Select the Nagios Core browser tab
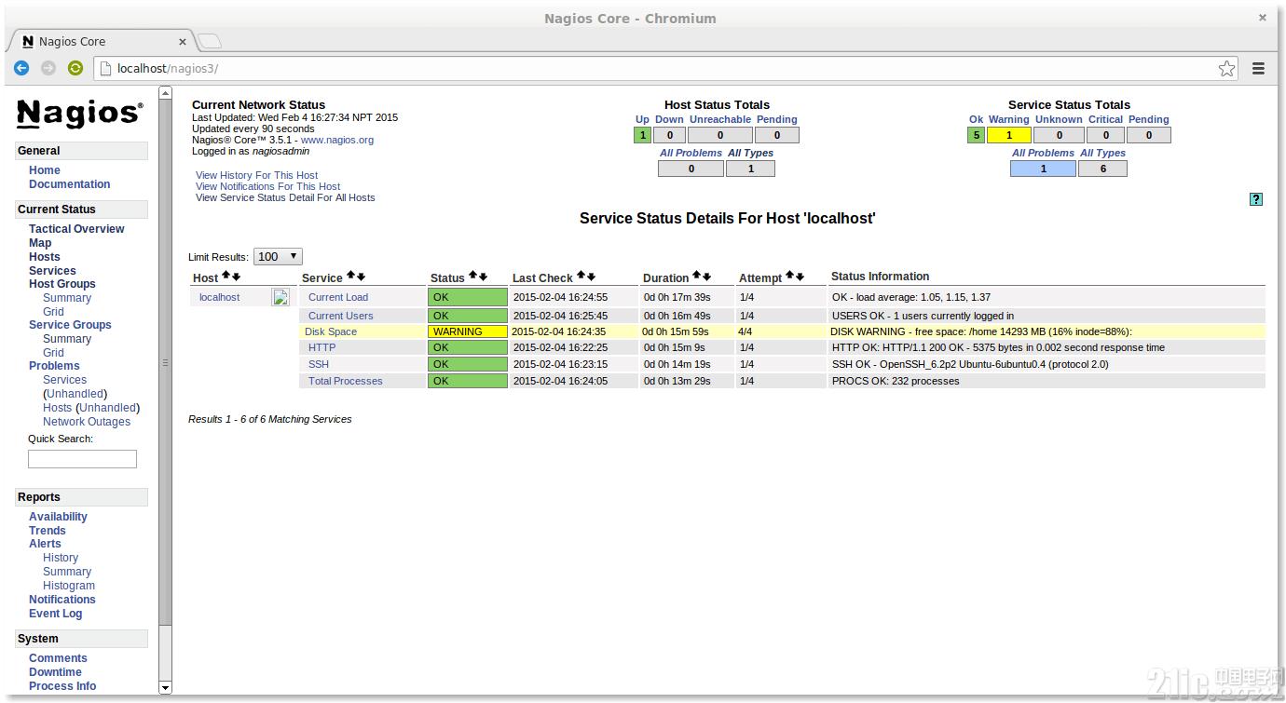1286x703 pixels. click(x=101, y=41)
